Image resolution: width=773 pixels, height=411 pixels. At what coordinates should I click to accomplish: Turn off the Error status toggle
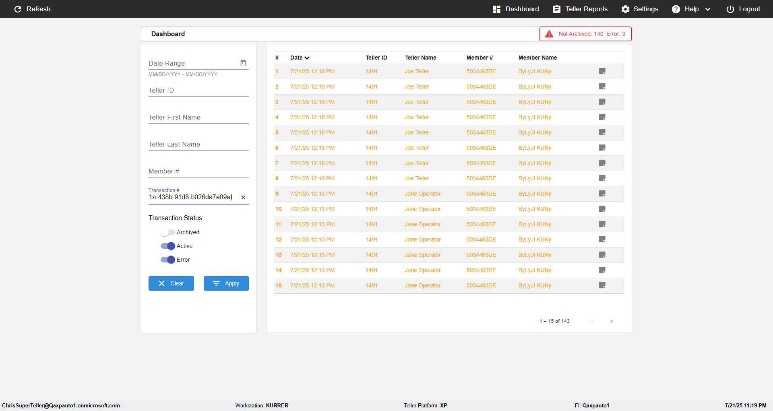tap(167, 260)
